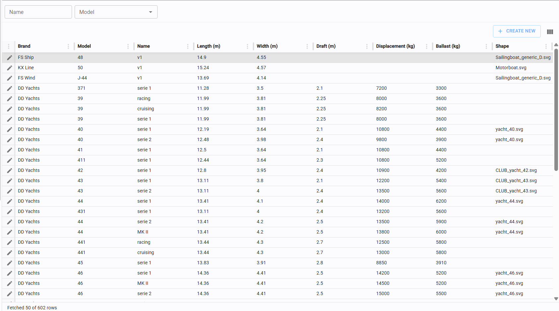
Task: Open edit for the FS Wind J-44 row
Action: tap(10, 78)
